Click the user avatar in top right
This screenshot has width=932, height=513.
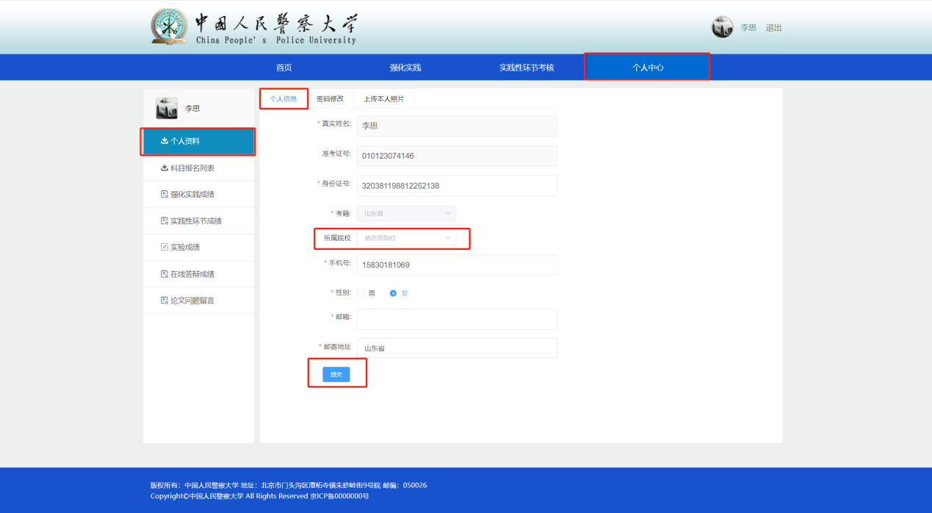coord(722,27)
